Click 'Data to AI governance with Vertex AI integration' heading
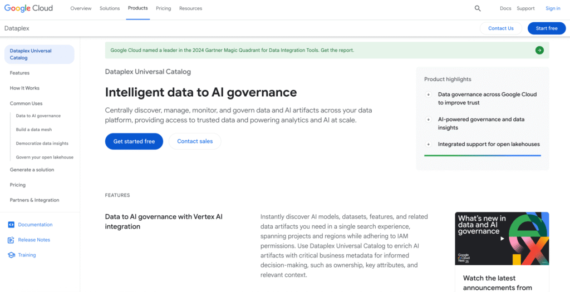 [x=164, y=221]
